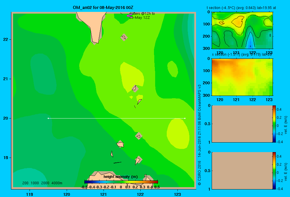Click depth label 300 on temperature section
Viewport: 290px width, 197px height.
207,48
